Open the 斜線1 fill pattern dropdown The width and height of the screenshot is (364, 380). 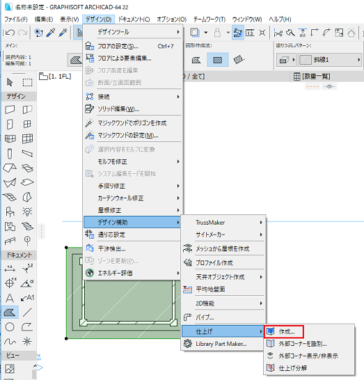(330, 60)
